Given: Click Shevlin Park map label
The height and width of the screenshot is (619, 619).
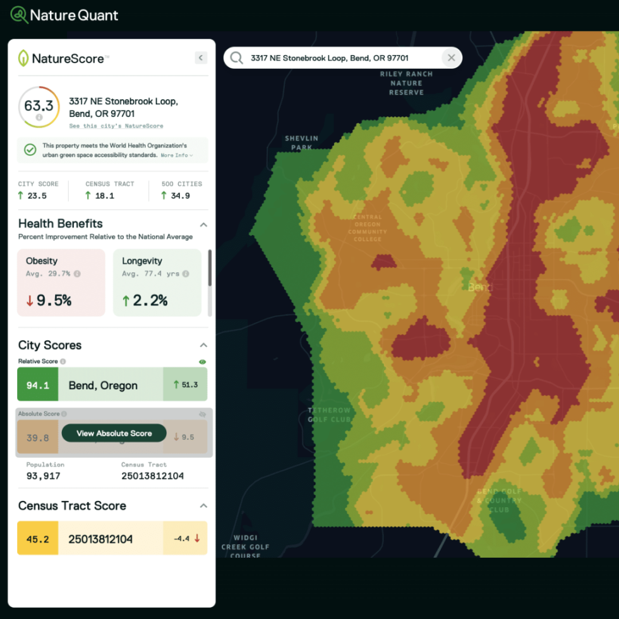Looking at the screenshot, I should tap(302, 143).
